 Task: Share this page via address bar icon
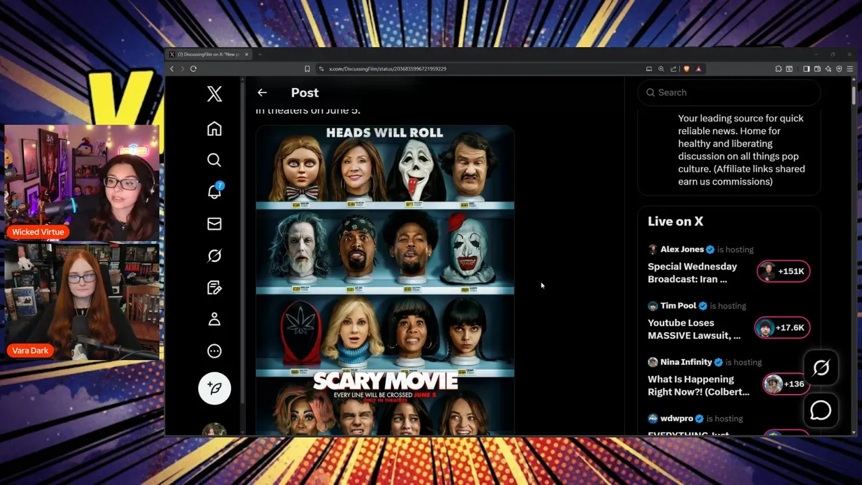(x=673, y=69)
